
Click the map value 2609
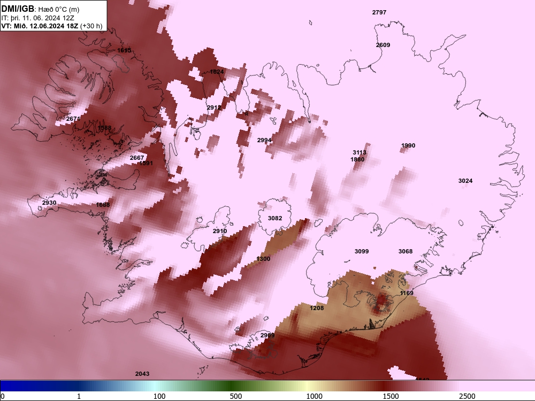click(383, 45)
